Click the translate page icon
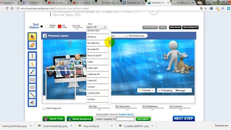The height and width of the screenshot is (130, 231). pos(201,8)
